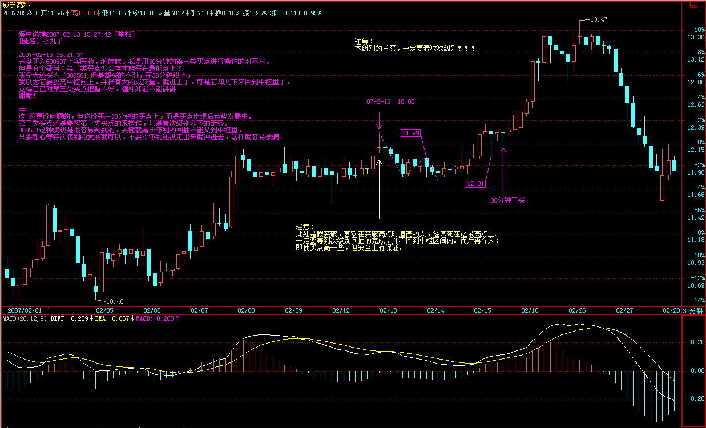Click the 匿名 tag beside 小丸子
This screenshot has height=428, width=706.
(29, 41)
